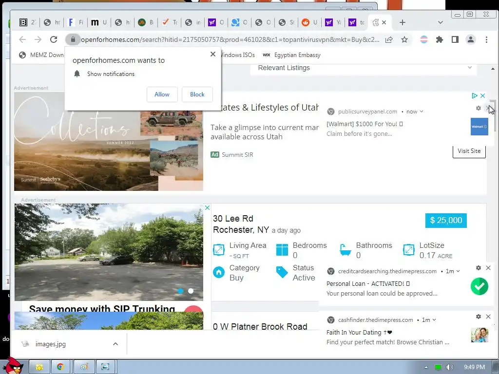Open the Egyptian Embassy bookmark

click(291, 55)
